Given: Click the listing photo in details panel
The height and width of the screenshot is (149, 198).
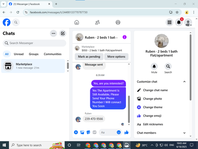Looking at the screenshot, I should pyautogui.click(x=162, y=41).
